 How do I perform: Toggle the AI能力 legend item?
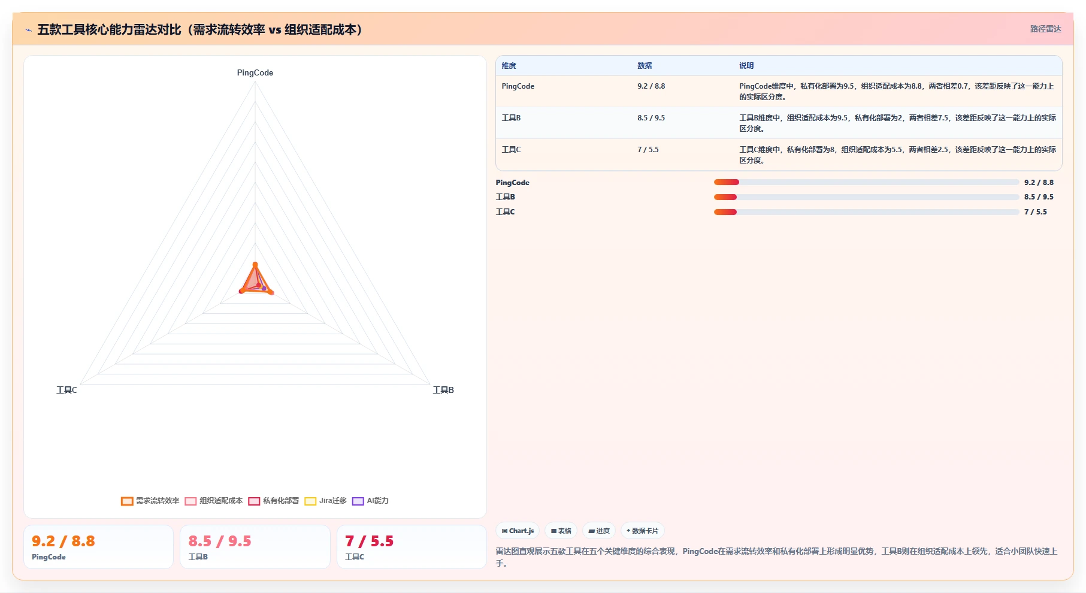tap(370, 501)
